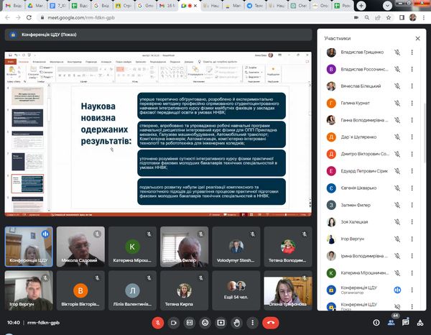Image resolution: width=431 pixels, height=335 pixels.
Task: Turn on closed captions
Action: pos(189,323)
